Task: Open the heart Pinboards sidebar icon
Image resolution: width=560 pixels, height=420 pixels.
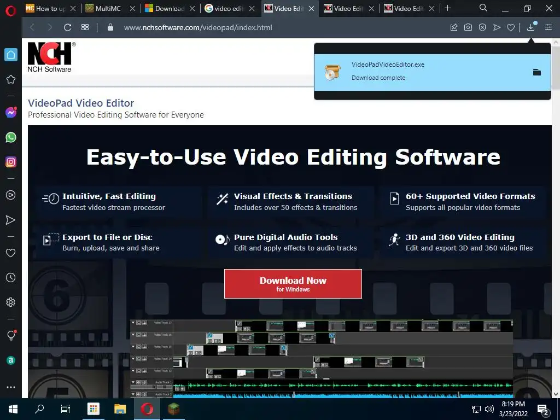Action: pyautogui.click(x=11, y=253)
